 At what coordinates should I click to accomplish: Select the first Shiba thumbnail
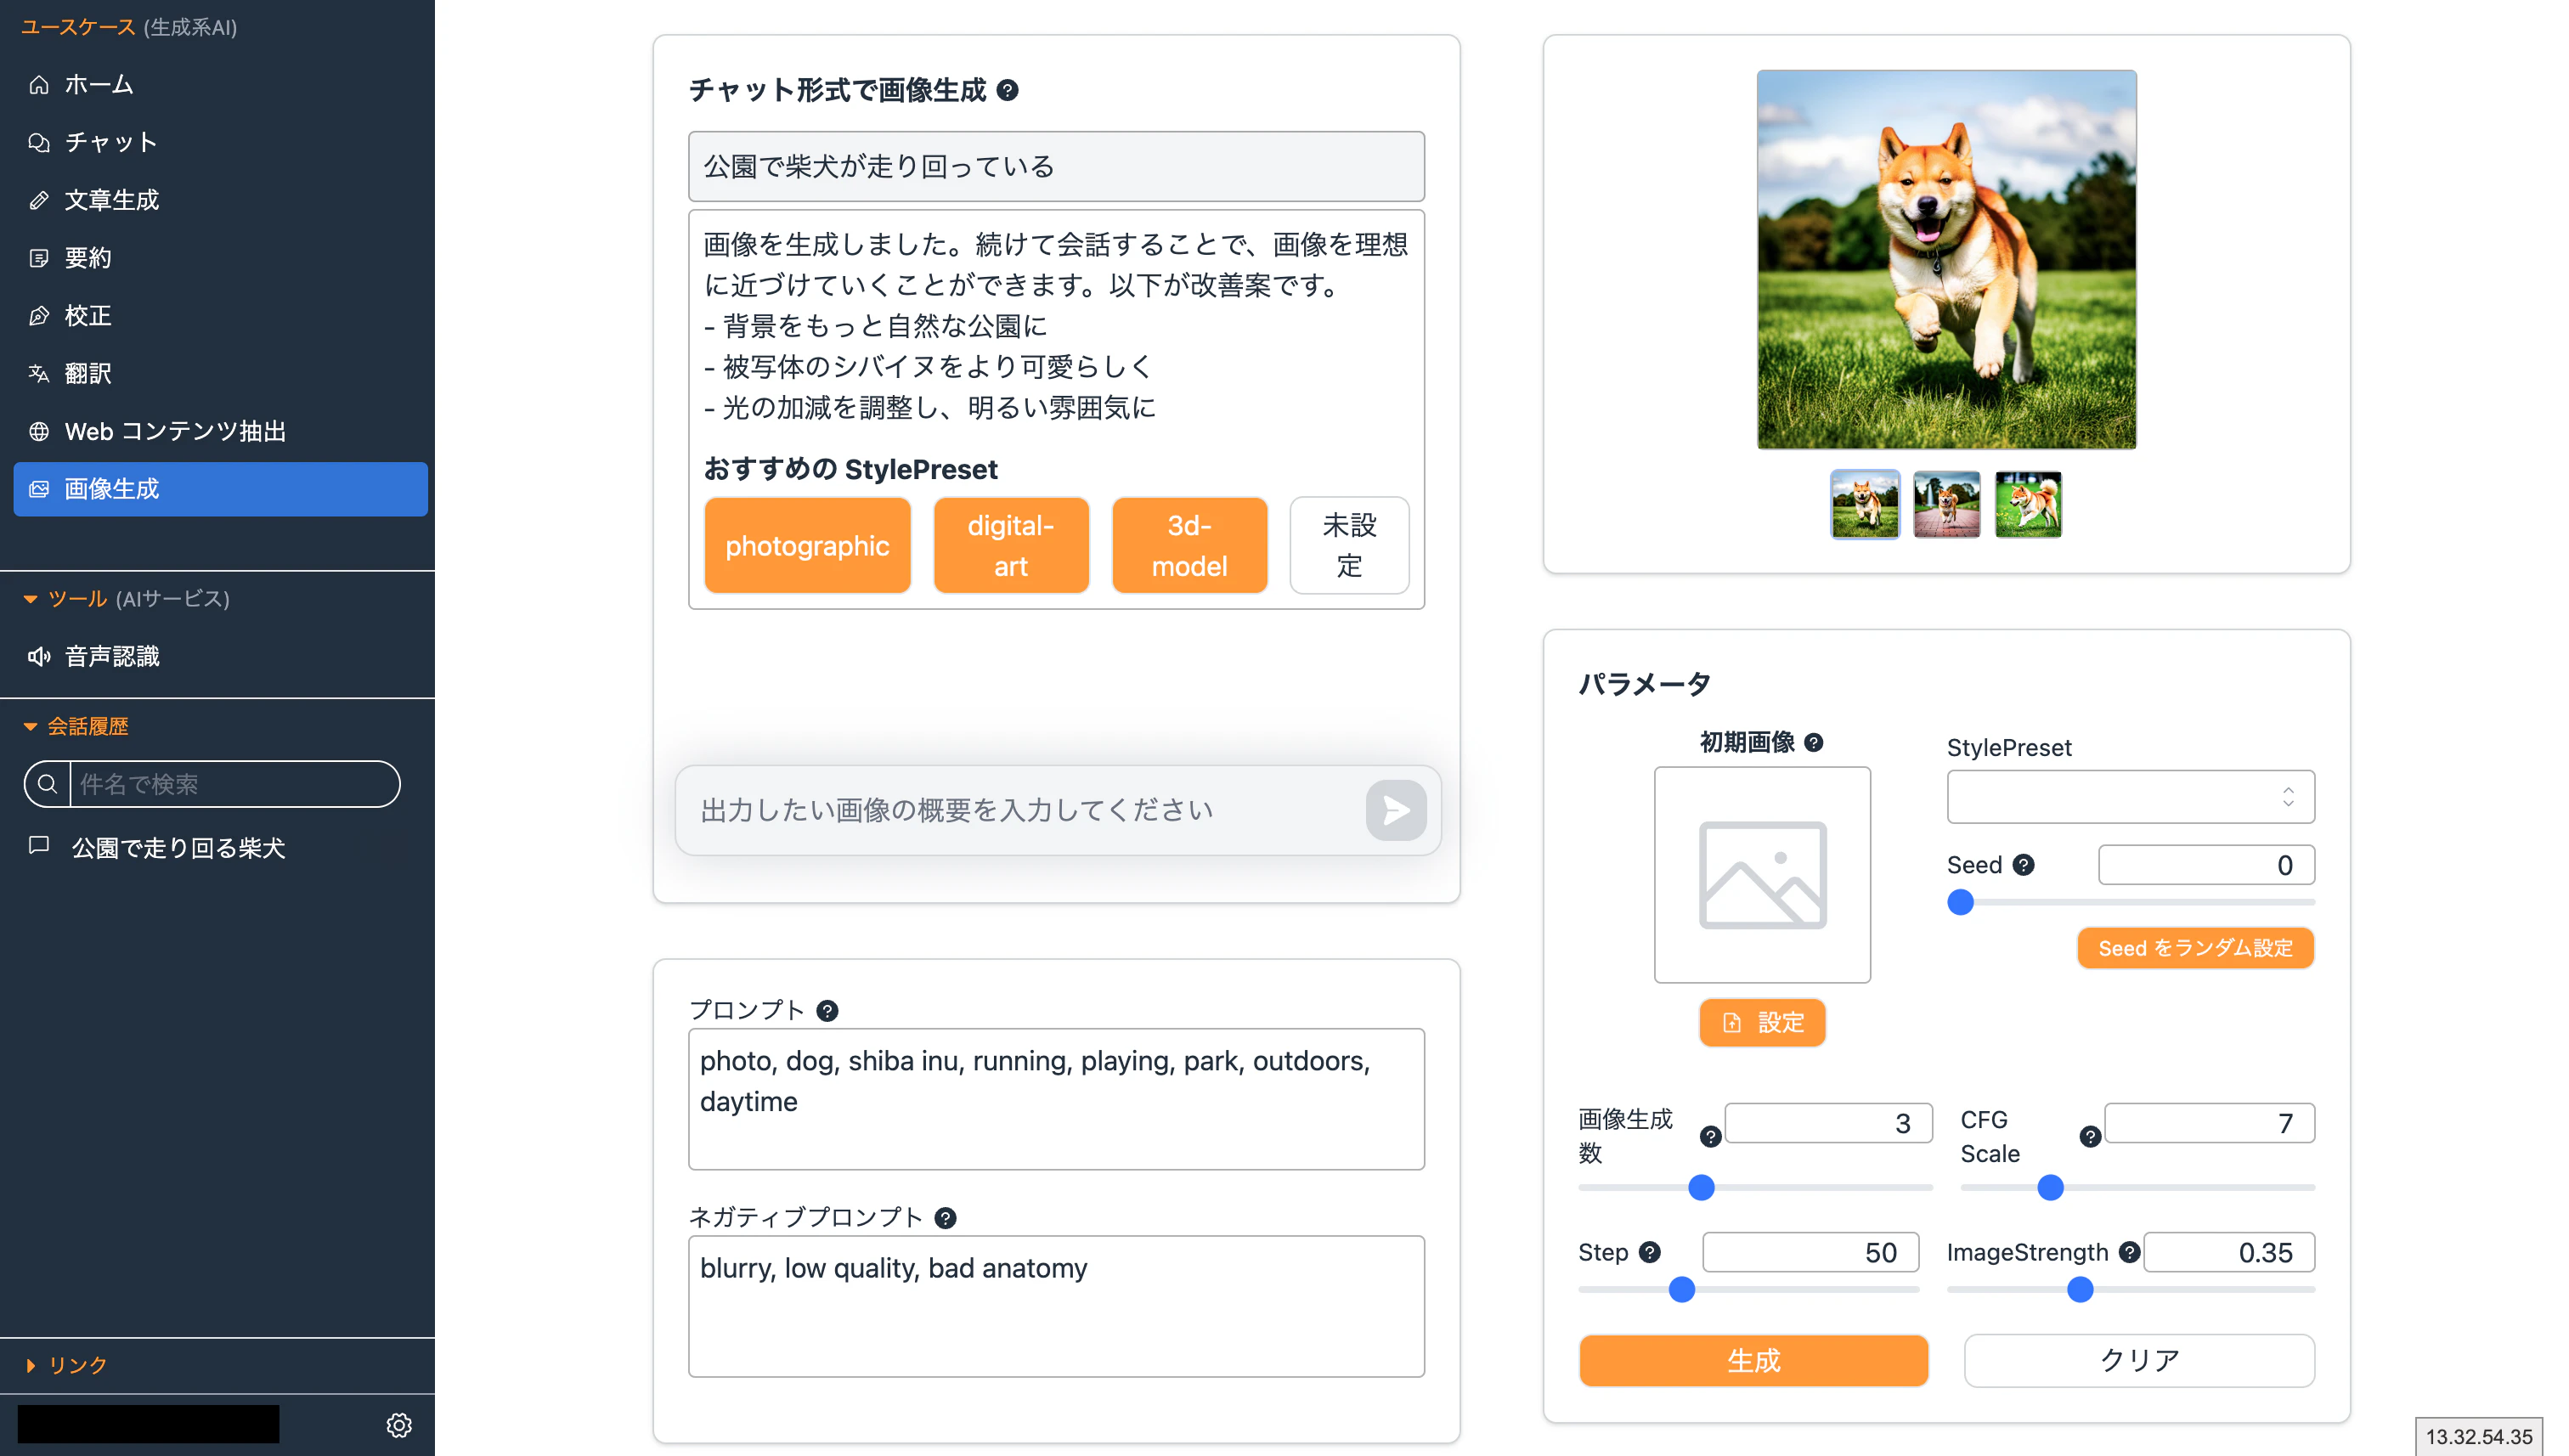[x=1865, y=505]
